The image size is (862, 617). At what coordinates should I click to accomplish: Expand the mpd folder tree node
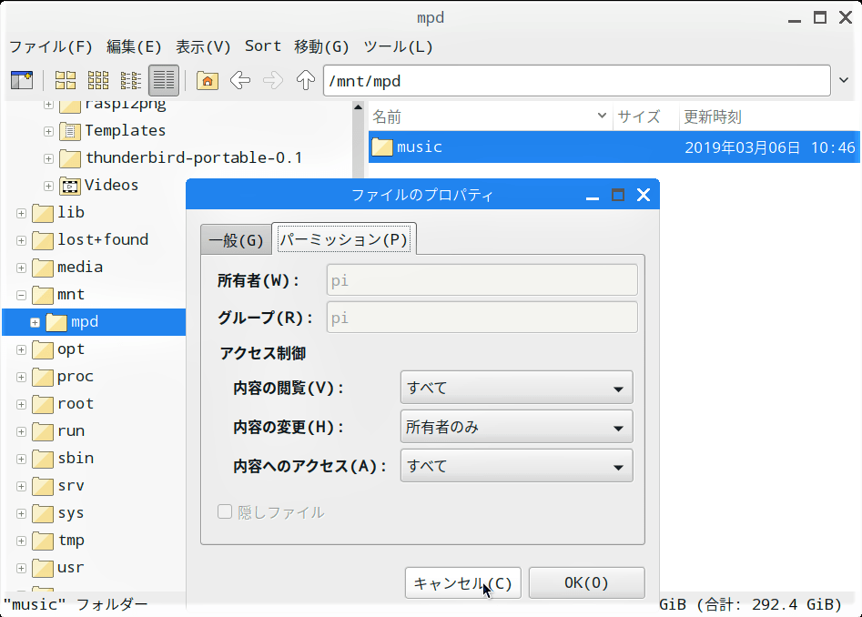tap(35, 322)
